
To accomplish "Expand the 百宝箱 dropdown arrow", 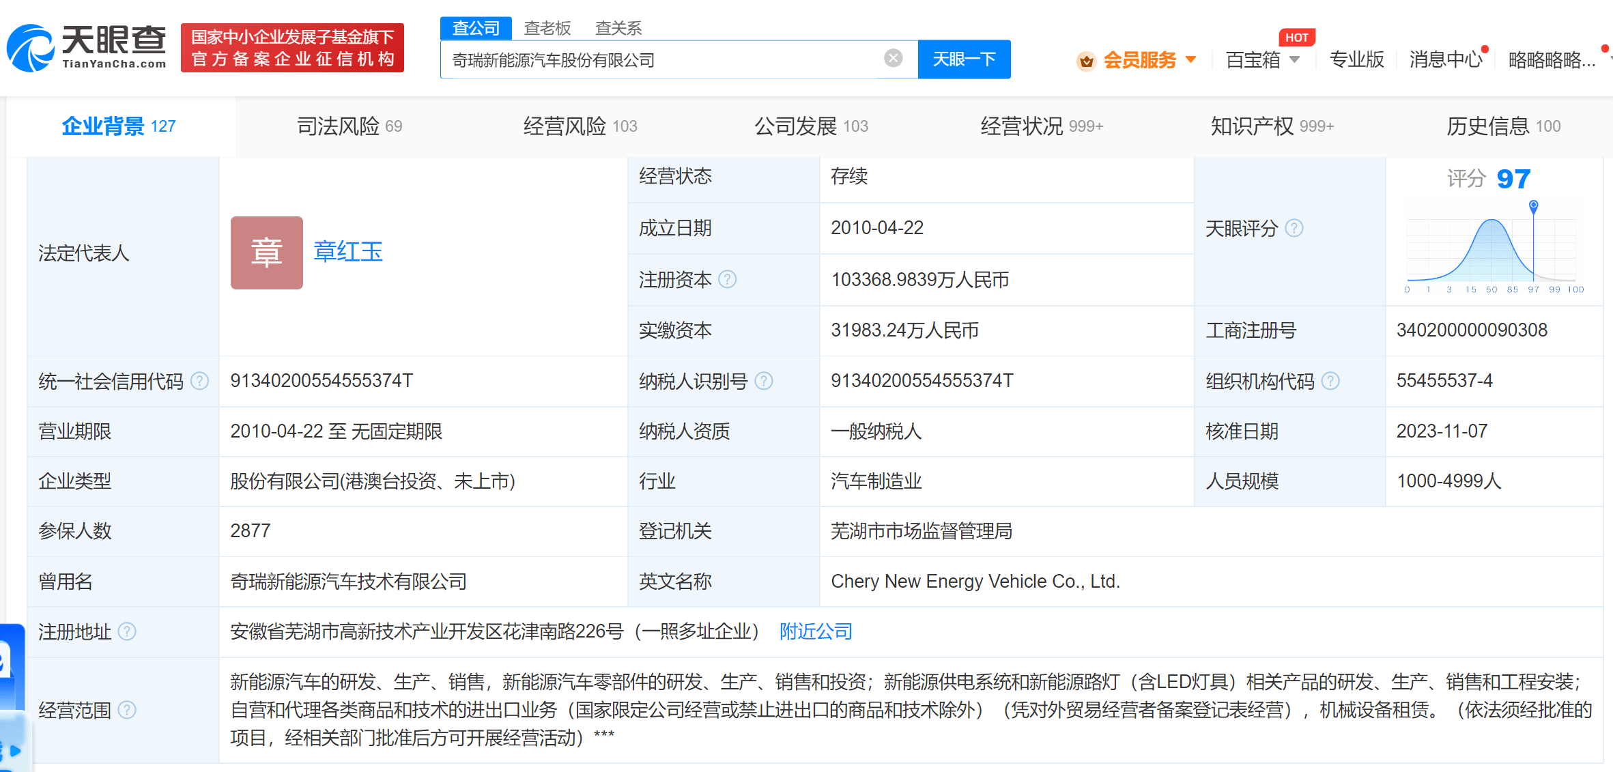I will click(x=1294, y=59).
